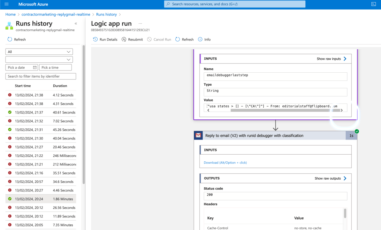Open contractormarketing-replygmail-realtime breadcrumb
Image resolution: width=381 pixels, height=230 pixels.
click(56, 14)
